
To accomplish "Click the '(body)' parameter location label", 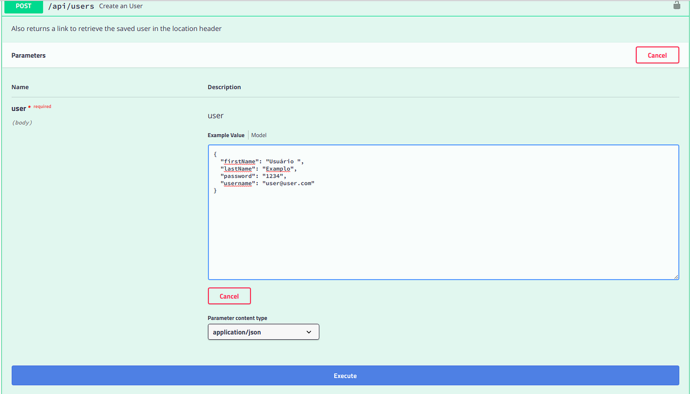I will coord(22,122).
